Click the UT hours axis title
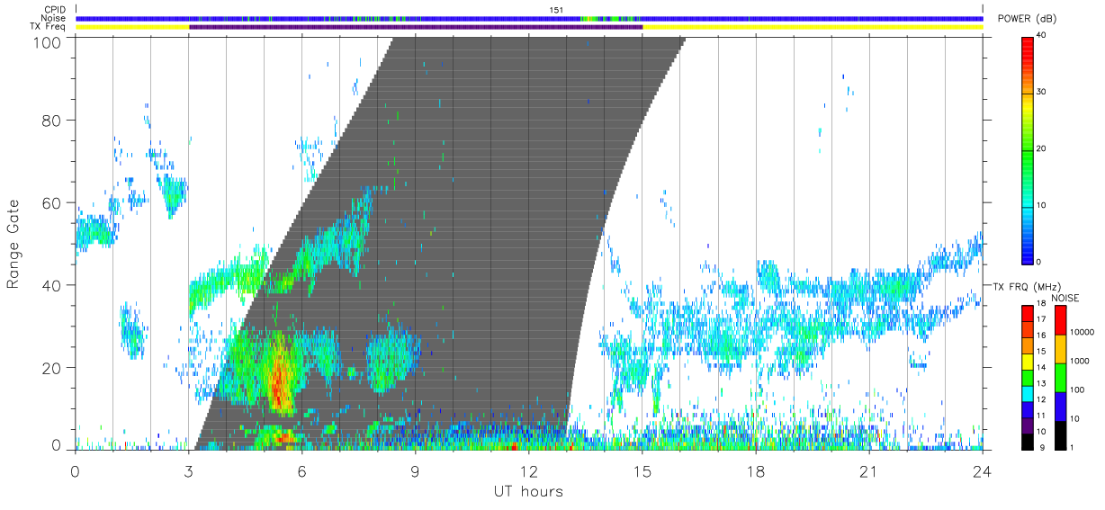Image resolution: width=1105 pixels, height=510 pixels. coord(528,492)
